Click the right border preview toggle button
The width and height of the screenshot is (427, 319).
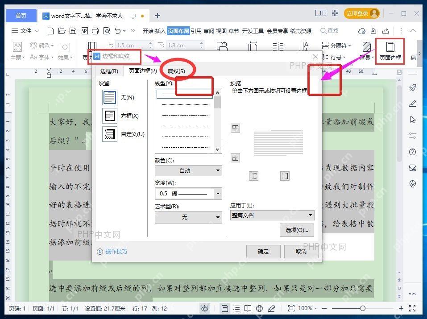click(x=285, y=176)
